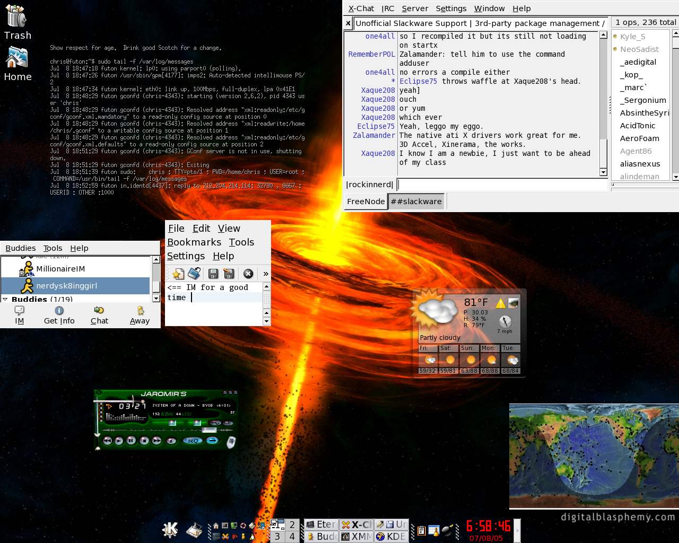679x543 pixels.
Task: Open Buddies menu in buddy list
Action: pyautogui.click(x=21, y=248)
